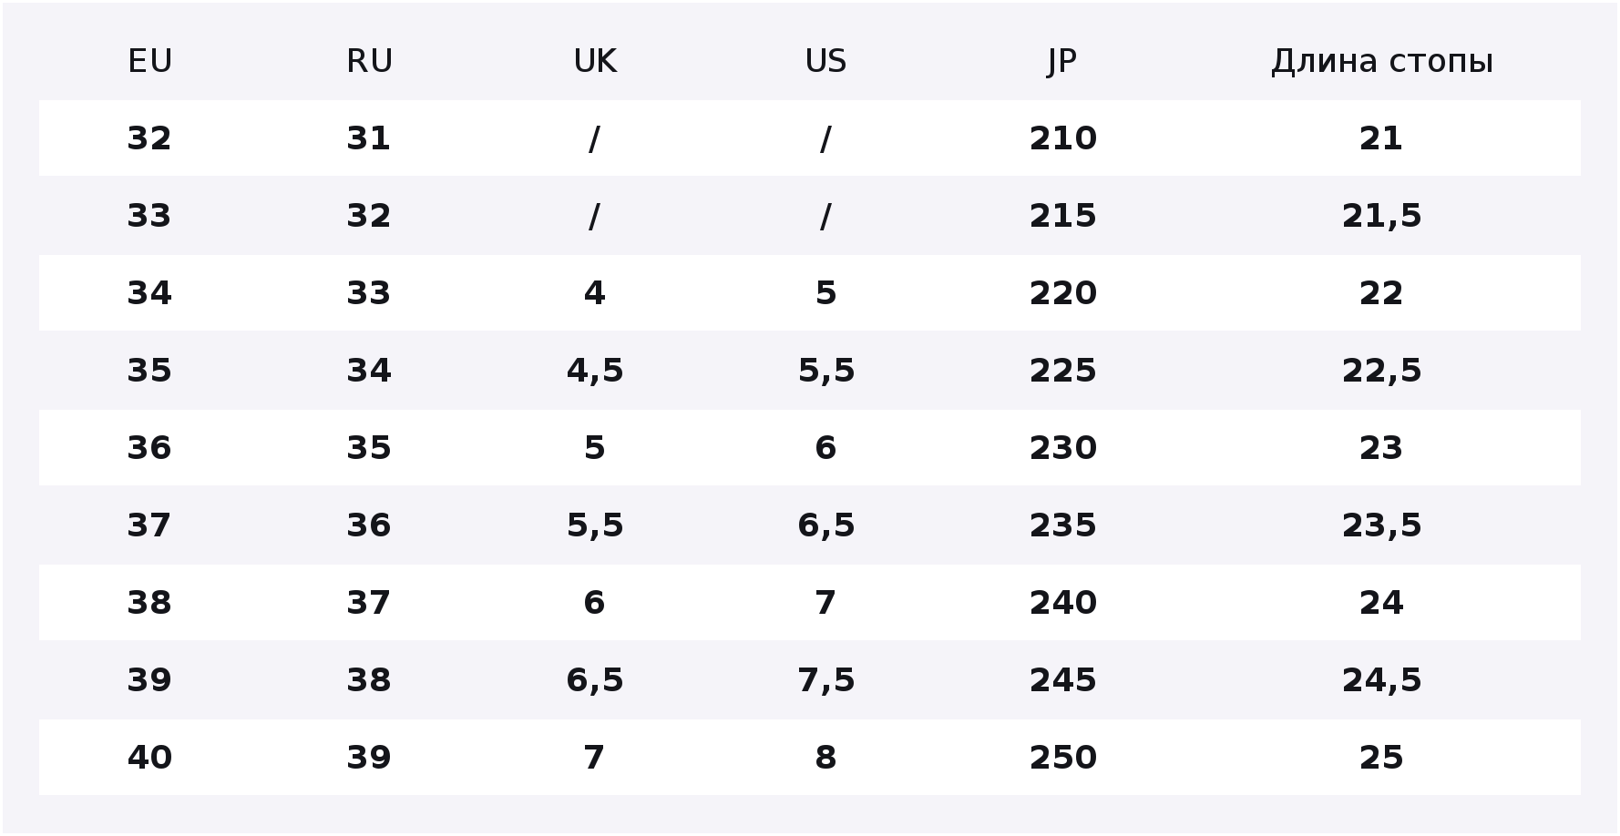Click JP value 250
This screenshot has height=836, width=1620.
(1062, 758)
